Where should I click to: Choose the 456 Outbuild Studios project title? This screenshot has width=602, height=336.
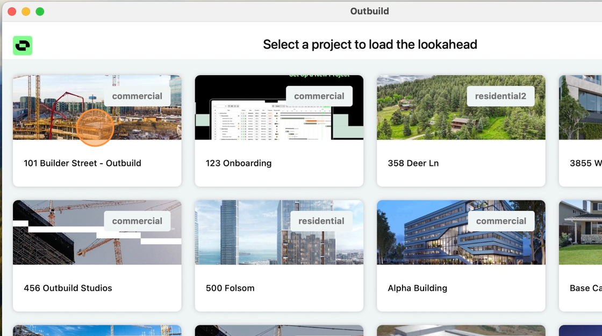[68, 288]
